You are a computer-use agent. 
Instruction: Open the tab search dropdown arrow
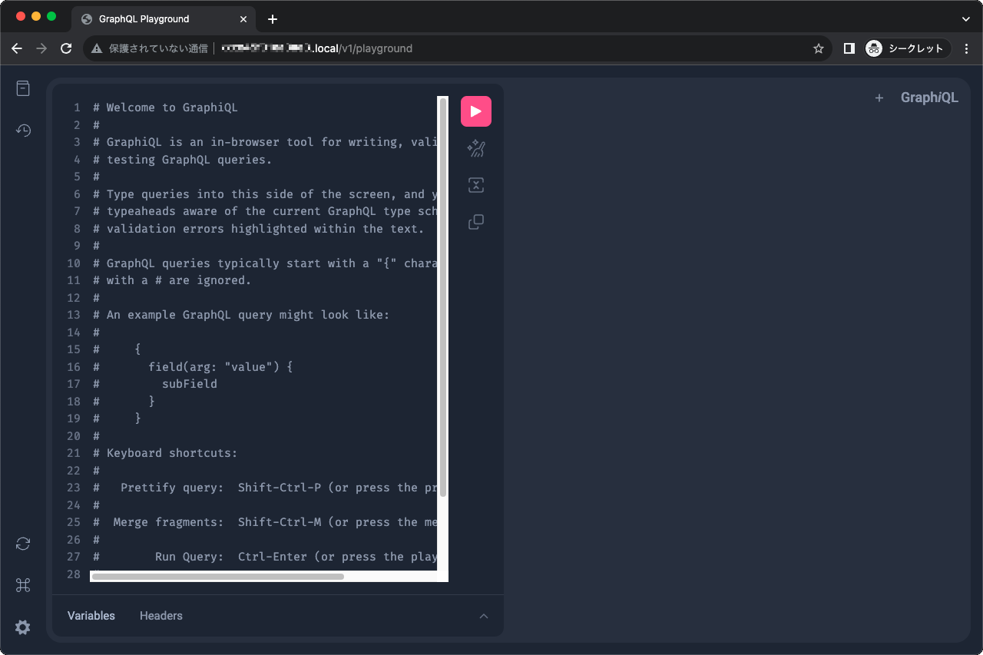pos(966,19)
